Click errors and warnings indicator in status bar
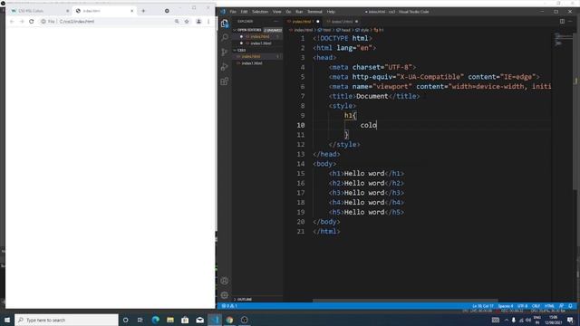The height and width of the screenshot is (326, 580). [229, 306]
